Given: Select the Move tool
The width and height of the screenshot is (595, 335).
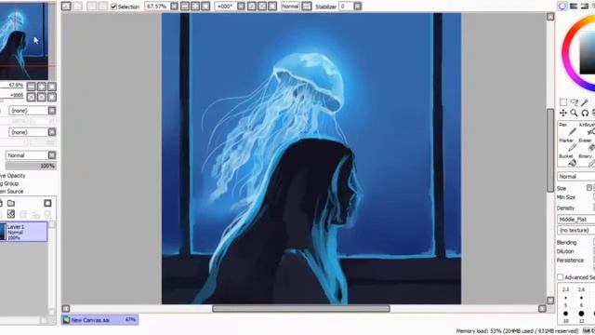Looking at the screenshot, I should click(563, 113).
